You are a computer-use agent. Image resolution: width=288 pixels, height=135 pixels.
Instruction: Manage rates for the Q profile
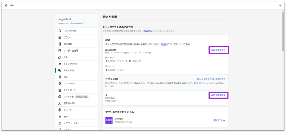pyautogui.click(x=218, y=95)
